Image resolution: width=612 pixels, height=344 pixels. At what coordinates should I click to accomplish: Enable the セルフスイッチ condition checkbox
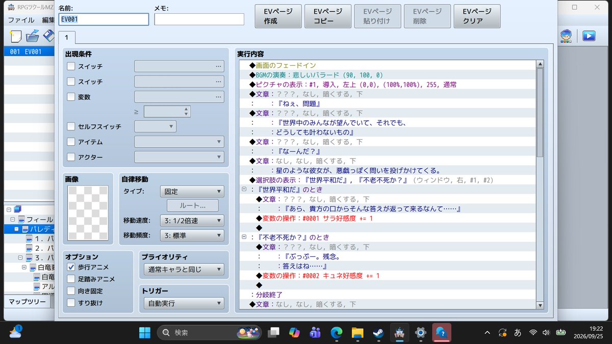(x=71, y=126)
